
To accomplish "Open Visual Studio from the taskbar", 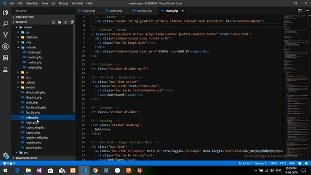I will point(39,171).
